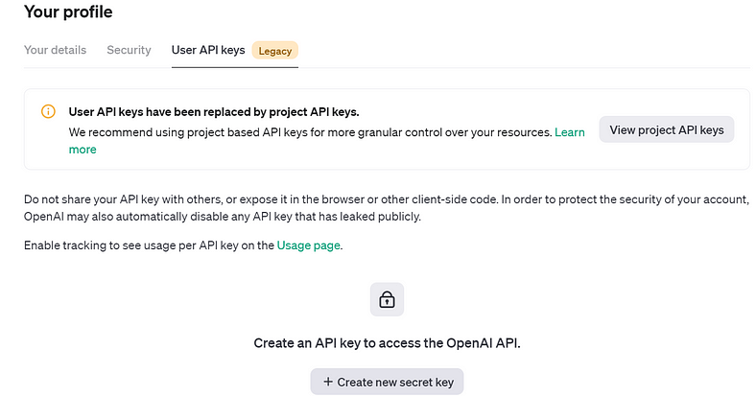The image size is (756, 396).
Task: Follow the Learn more link
Action: pyautogui.click(x=570, y=132)
